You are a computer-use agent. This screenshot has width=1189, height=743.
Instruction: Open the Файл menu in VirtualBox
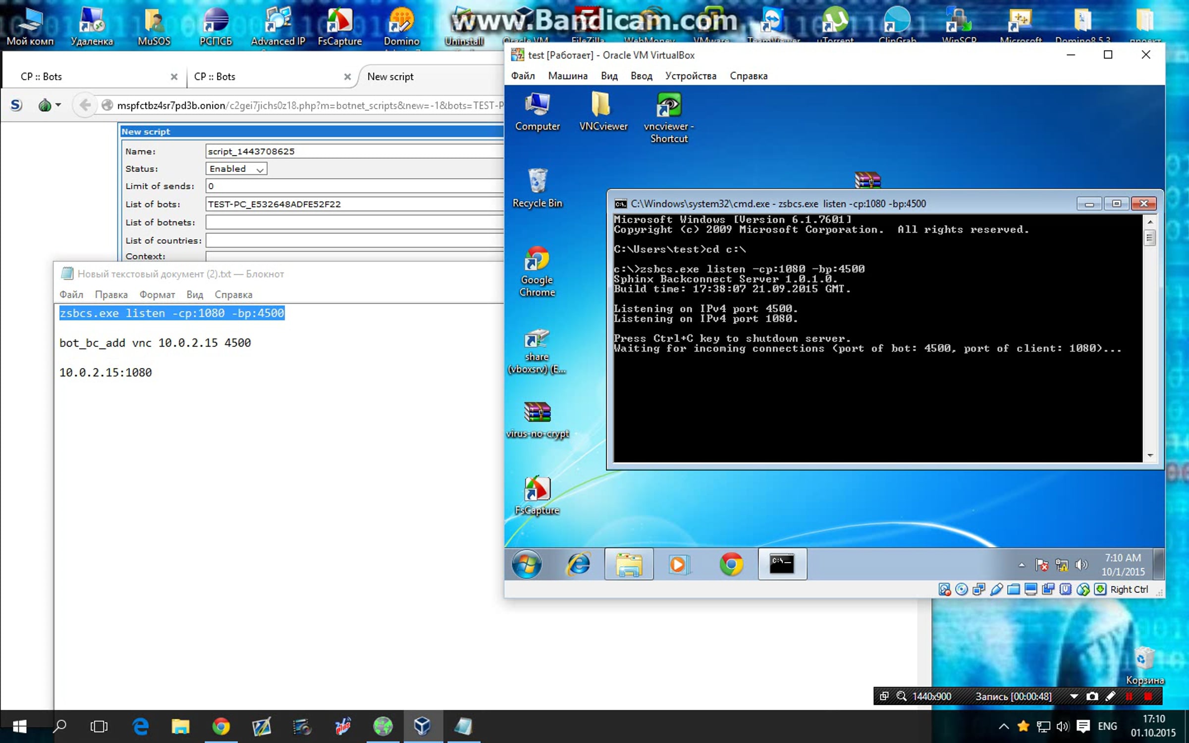point(523,76)
